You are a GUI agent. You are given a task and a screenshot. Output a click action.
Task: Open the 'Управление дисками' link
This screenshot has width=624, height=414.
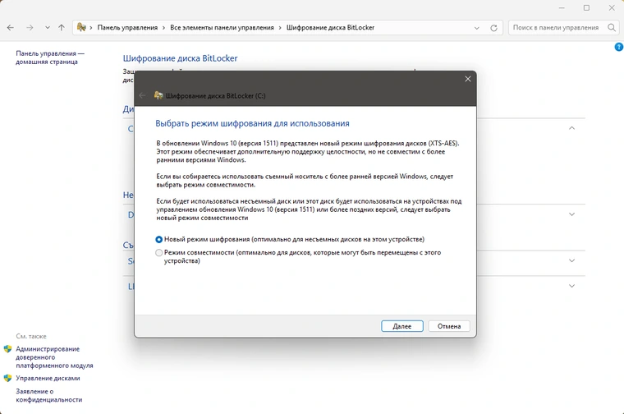tap(48, 379)
